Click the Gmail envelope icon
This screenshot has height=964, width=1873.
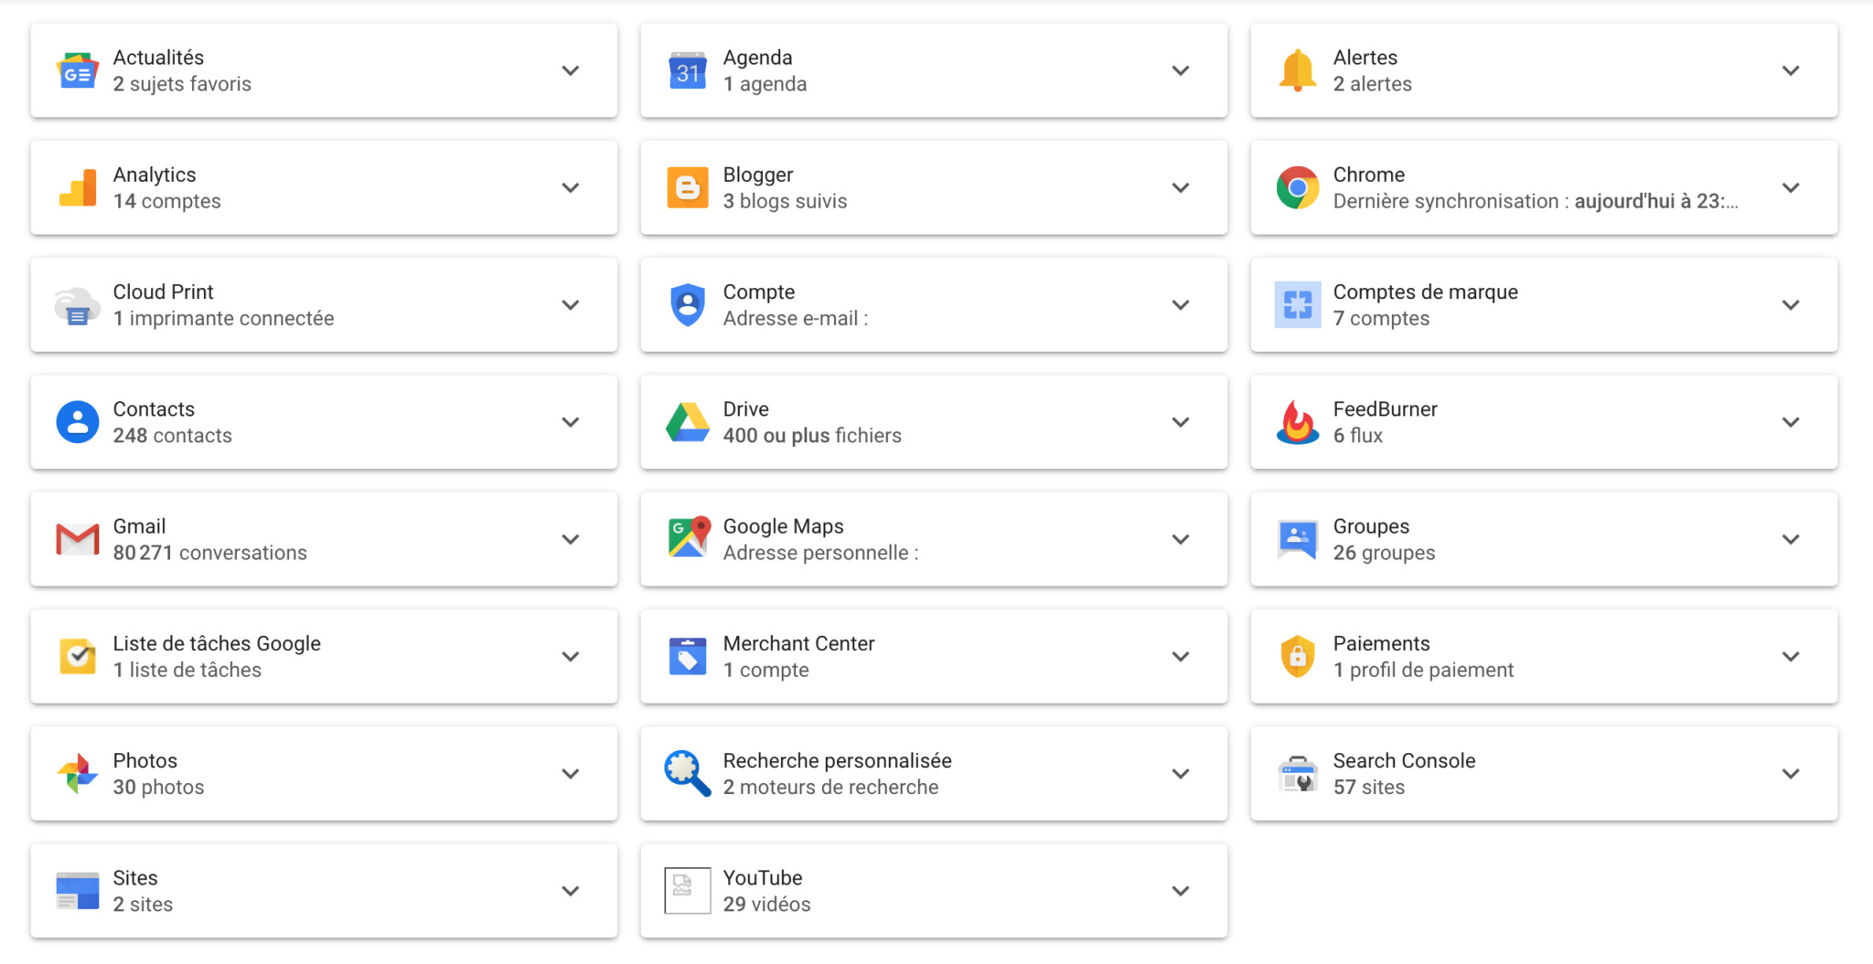(78, 539)
